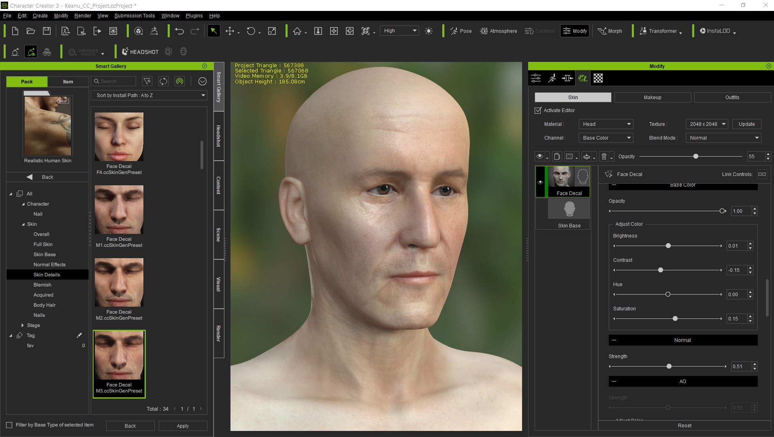The width and height of the screenshot is (774, 437).
Task: Collapse the Character tree node
Action: 23,204
